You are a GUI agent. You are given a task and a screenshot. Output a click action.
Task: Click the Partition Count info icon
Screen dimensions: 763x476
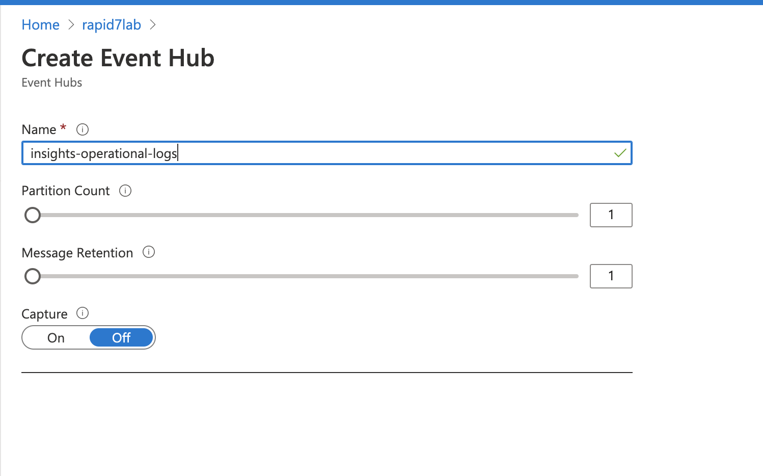tap(125, 191)
